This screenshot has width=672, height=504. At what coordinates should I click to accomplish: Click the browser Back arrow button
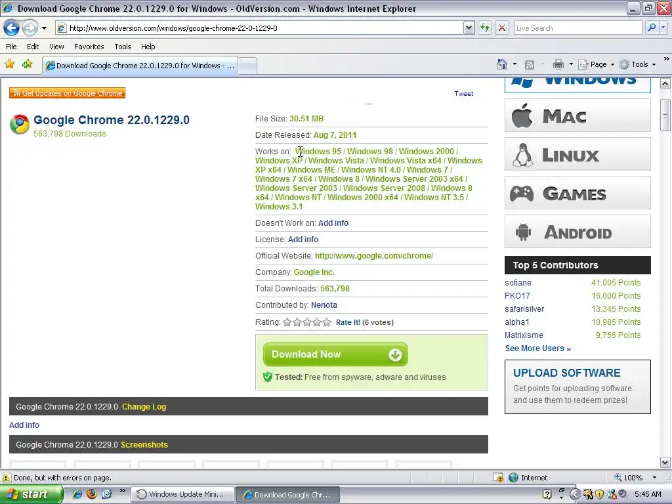tap(12, 28)
